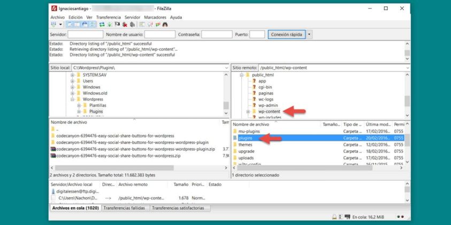Open the Sitio remoto path dropdown
The width and height of the screenshot is (451, 225).
tap(408, 68)
